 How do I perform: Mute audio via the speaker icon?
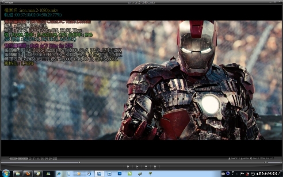coord(266,162)
